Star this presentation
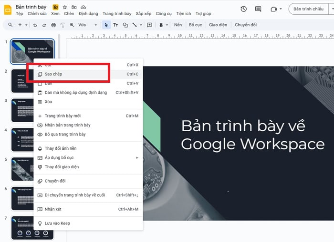The image size is (334, 242). click(x=65, y=7)
